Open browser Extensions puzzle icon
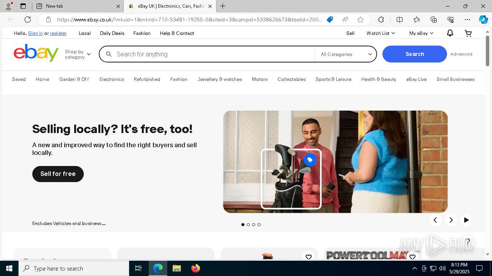 coord(381,20)
